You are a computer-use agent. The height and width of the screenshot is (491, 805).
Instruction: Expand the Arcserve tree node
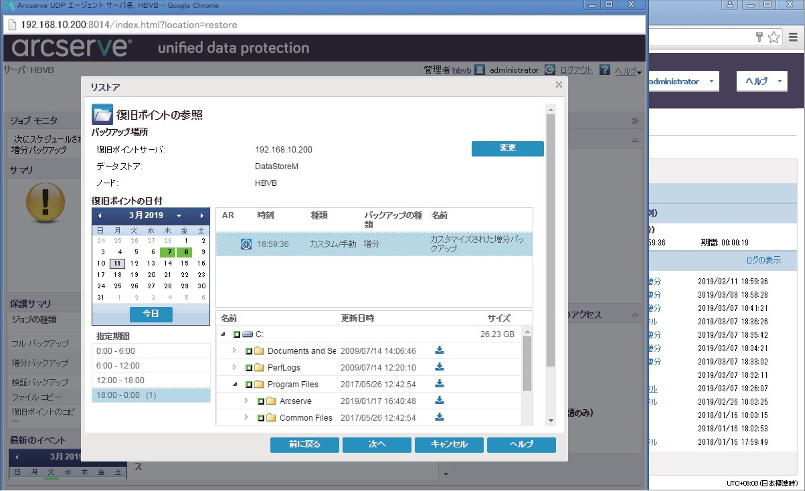(246, 400)
